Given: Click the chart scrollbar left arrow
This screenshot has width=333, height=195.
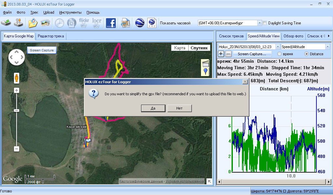Looking at the screenshot, I should tap(219, 182).
